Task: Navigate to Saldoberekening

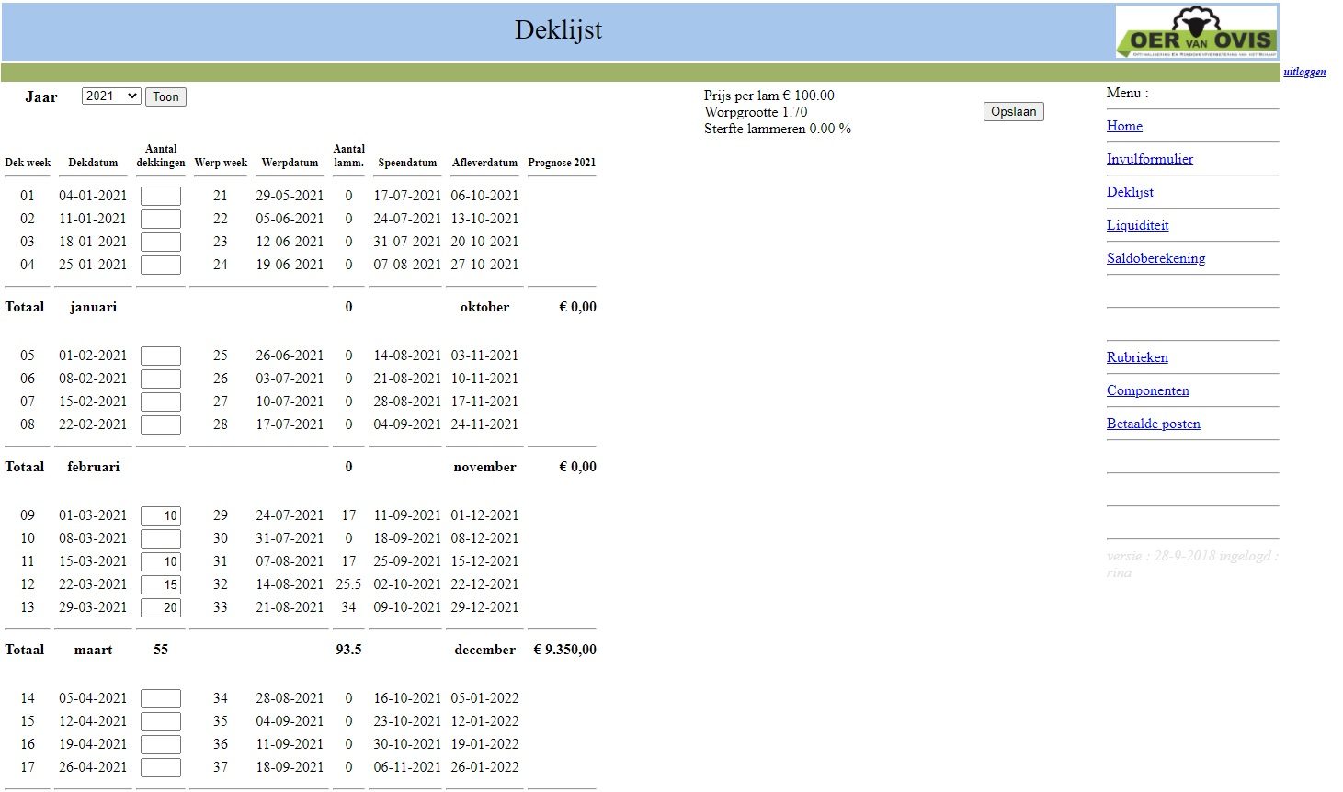Action: pos(1155,258)
